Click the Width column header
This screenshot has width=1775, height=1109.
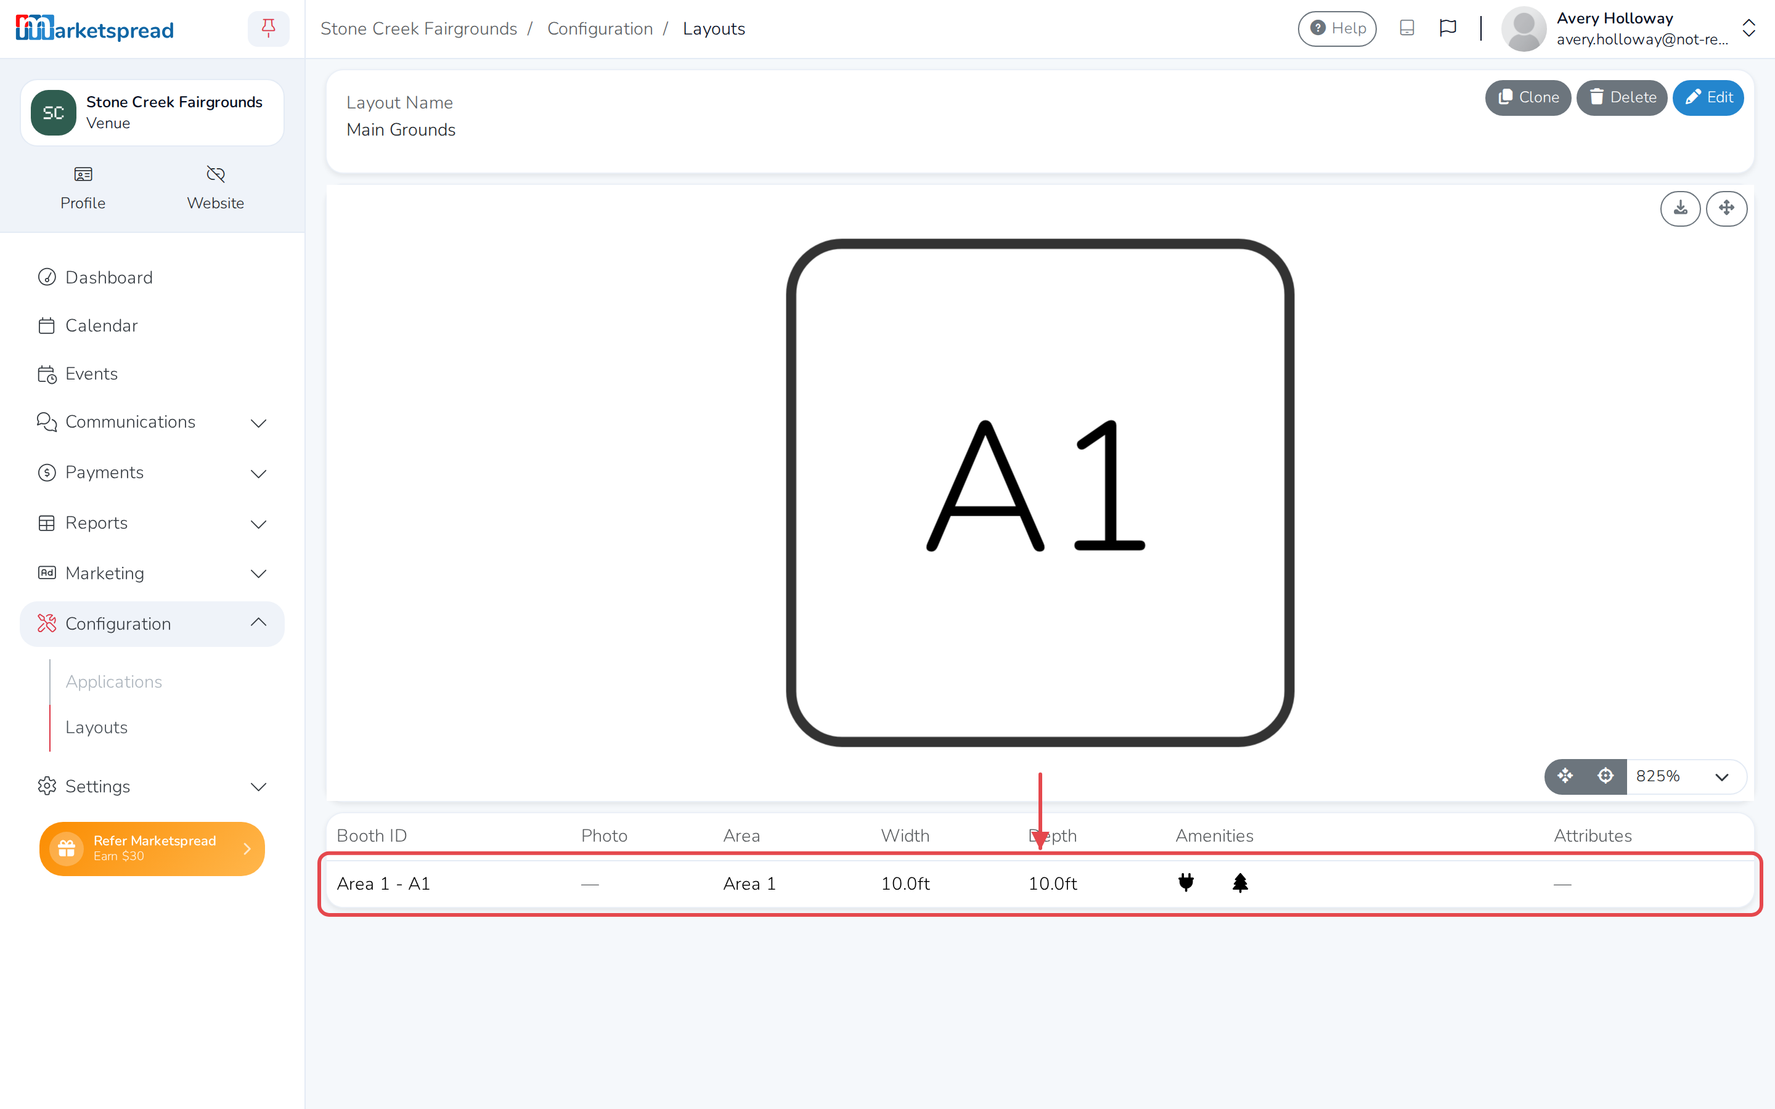pos(904,835)
